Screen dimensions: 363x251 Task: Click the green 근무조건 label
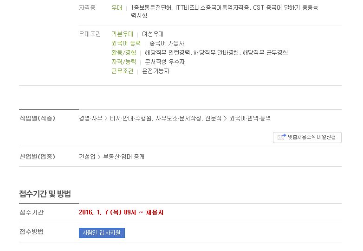point(122,71)
